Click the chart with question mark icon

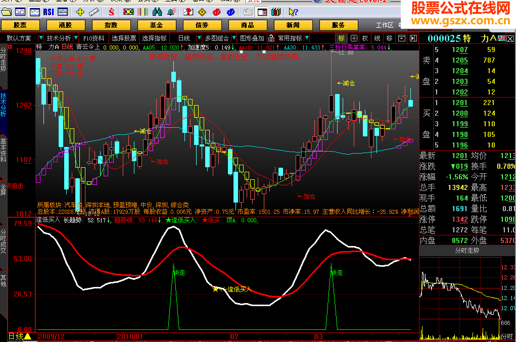click(188, 13)
